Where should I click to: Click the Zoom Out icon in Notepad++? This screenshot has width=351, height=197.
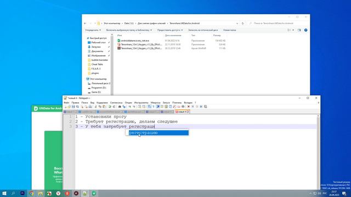pyautogui.click(x=134, y=107)
